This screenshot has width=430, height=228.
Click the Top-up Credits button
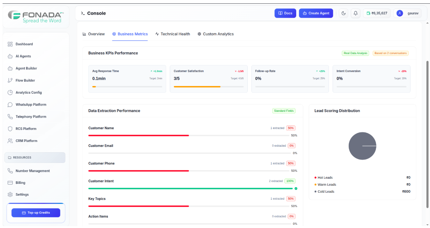coord(36,213)
